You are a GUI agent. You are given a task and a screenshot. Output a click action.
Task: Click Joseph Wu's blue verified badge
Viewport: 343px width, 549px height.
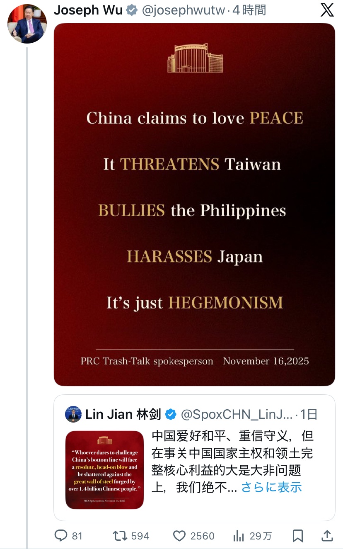[132, 10]
